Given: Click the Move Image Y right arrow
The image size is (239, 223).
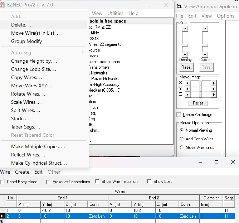Looking at the screenshot, I should pyautogui.click(x=214, y=88).
